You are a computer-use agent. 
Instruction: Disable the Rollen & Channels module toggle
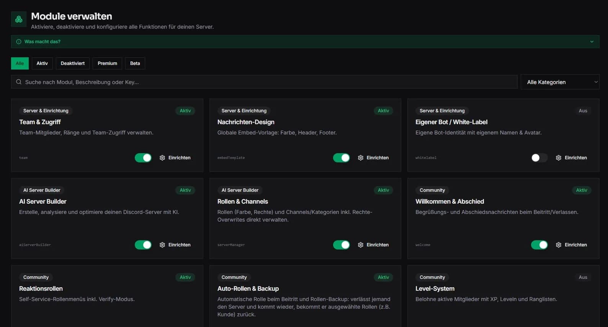342,245
